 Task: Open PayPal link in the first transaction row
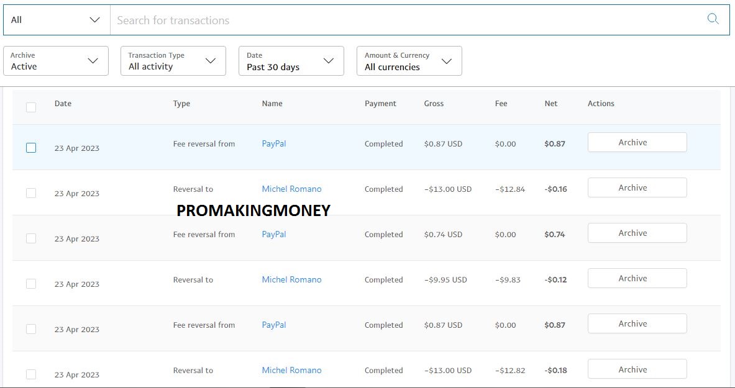(x=274, y=144)
